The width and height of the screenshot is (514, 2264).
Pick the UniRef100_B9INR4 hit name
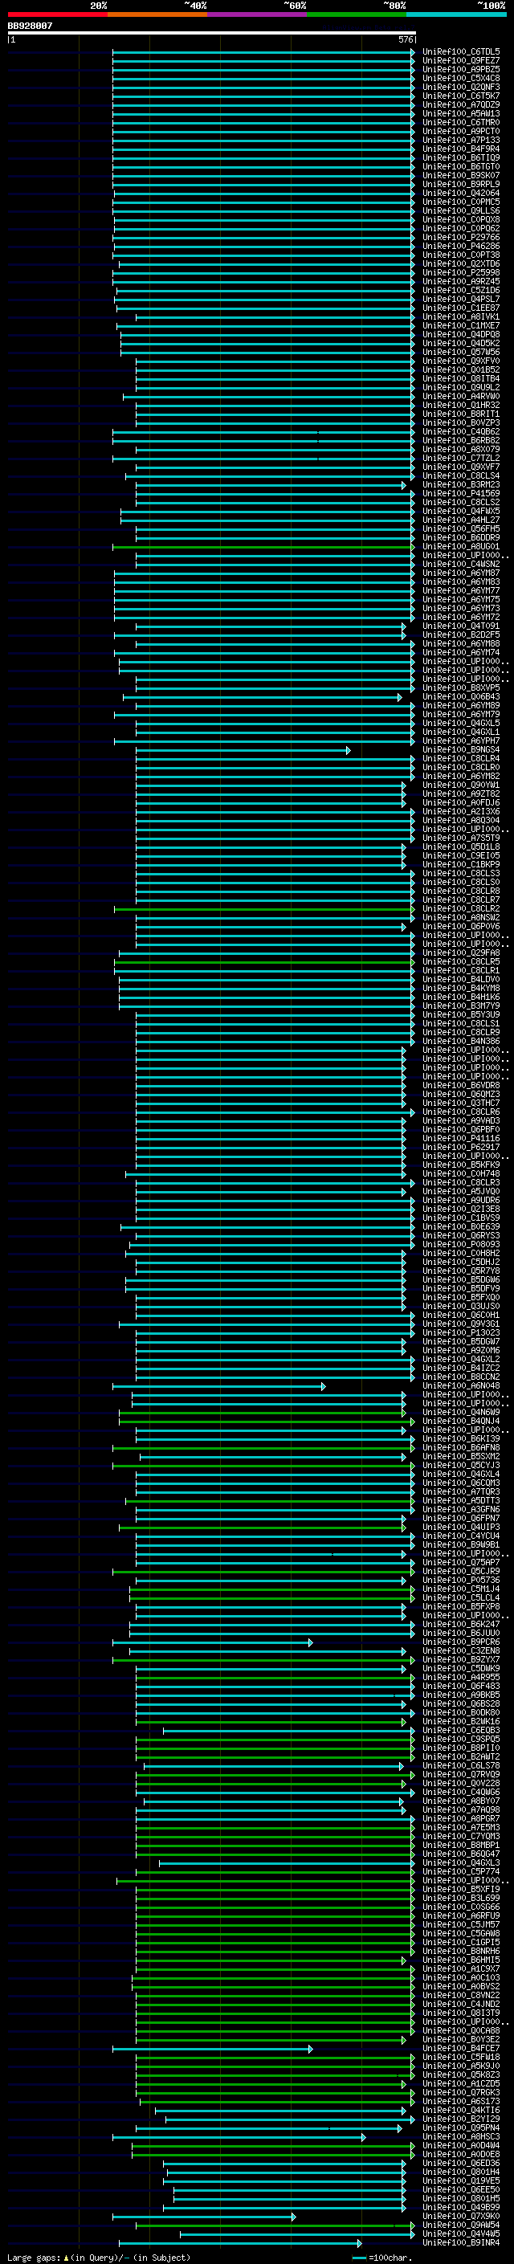coord(461,2242)
